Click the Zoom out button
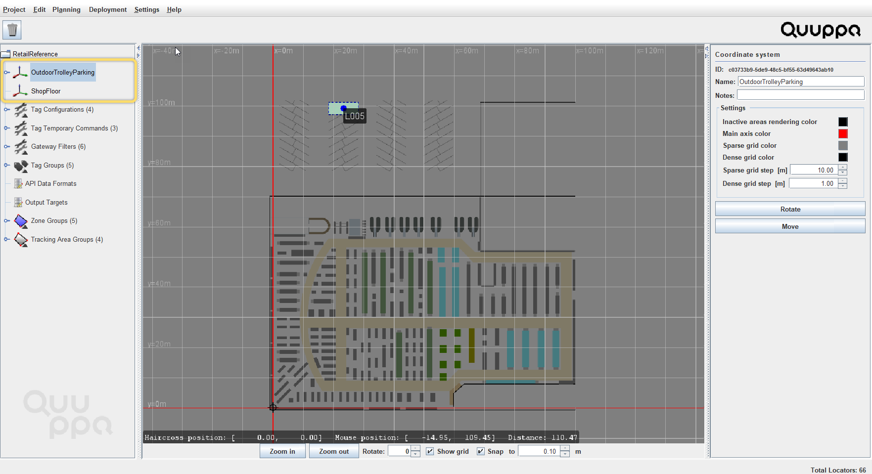The height and width of the screenshot is (474, 872). [x=334, y=451]
